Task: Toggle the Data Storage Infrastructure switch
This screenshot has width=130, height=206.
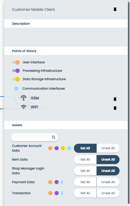Action: [16, 79]
